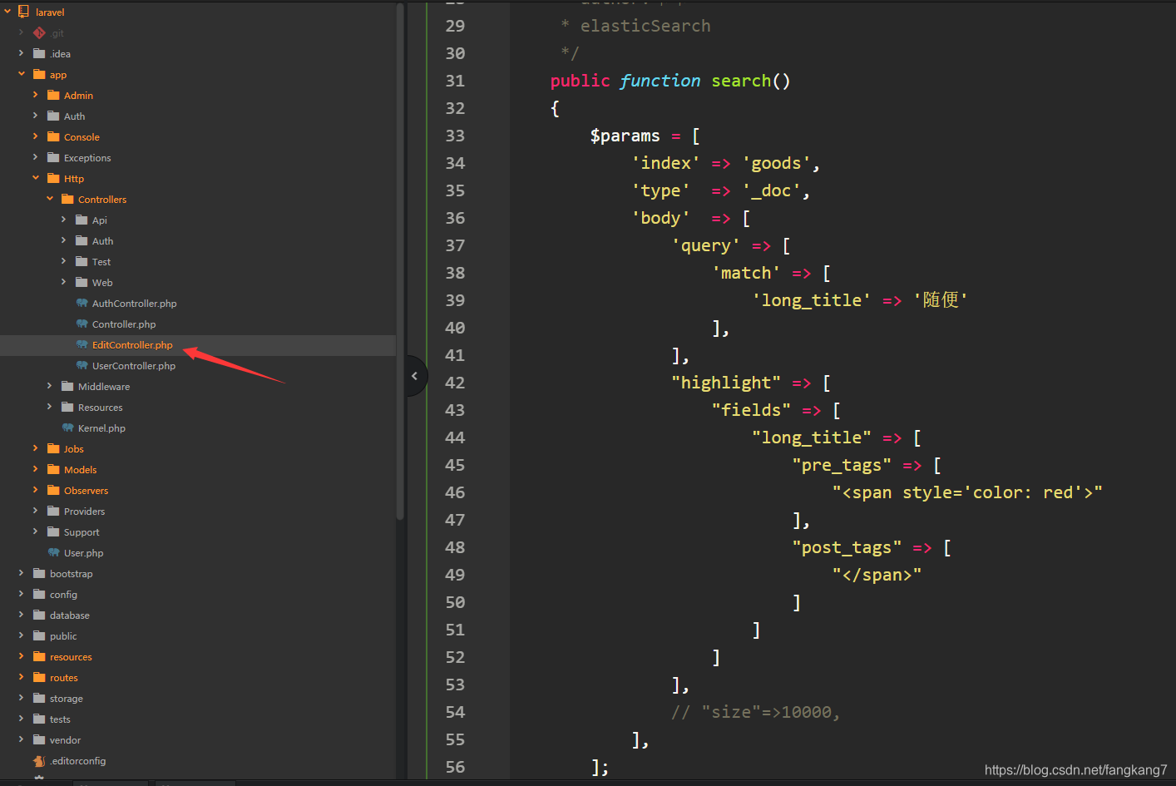
Task: Select the tests folder
Action: [60, 719]
